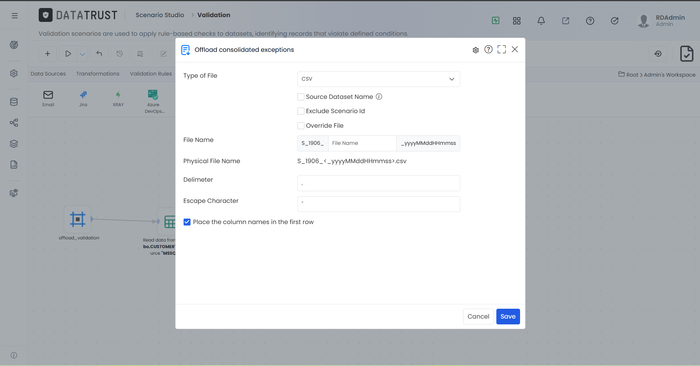Open the settings gear in left sidebar
The height and width of the screenshot is (366, 700).
(14, 73)
